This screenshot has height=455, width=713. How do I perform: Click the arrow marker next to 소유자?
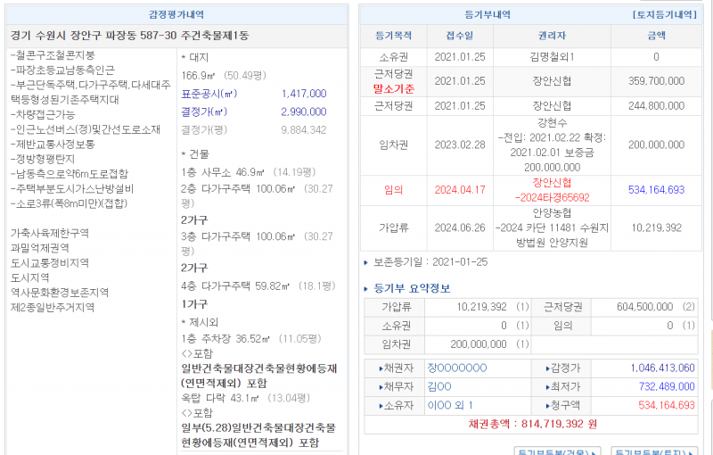381,405
